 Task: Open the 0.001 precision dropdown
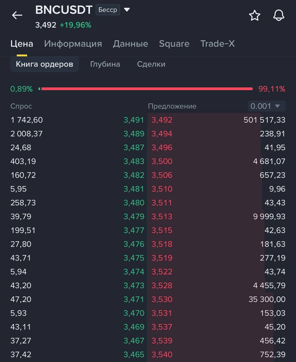[x=267, y=106]
